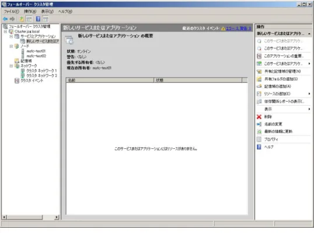The image size is (314, 233).
Task: Click the left arrow of the tree horizontal scrollbar
Action: tap(4, 217)
